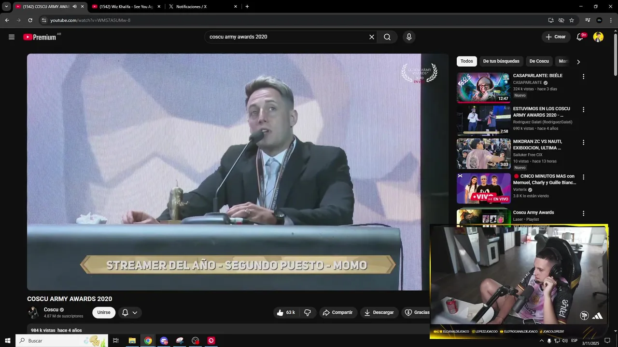Open options for MIKDRAN ZC VS NAUTI video
This screenshot has width=618, height=347.
click(x=583, y=143)
